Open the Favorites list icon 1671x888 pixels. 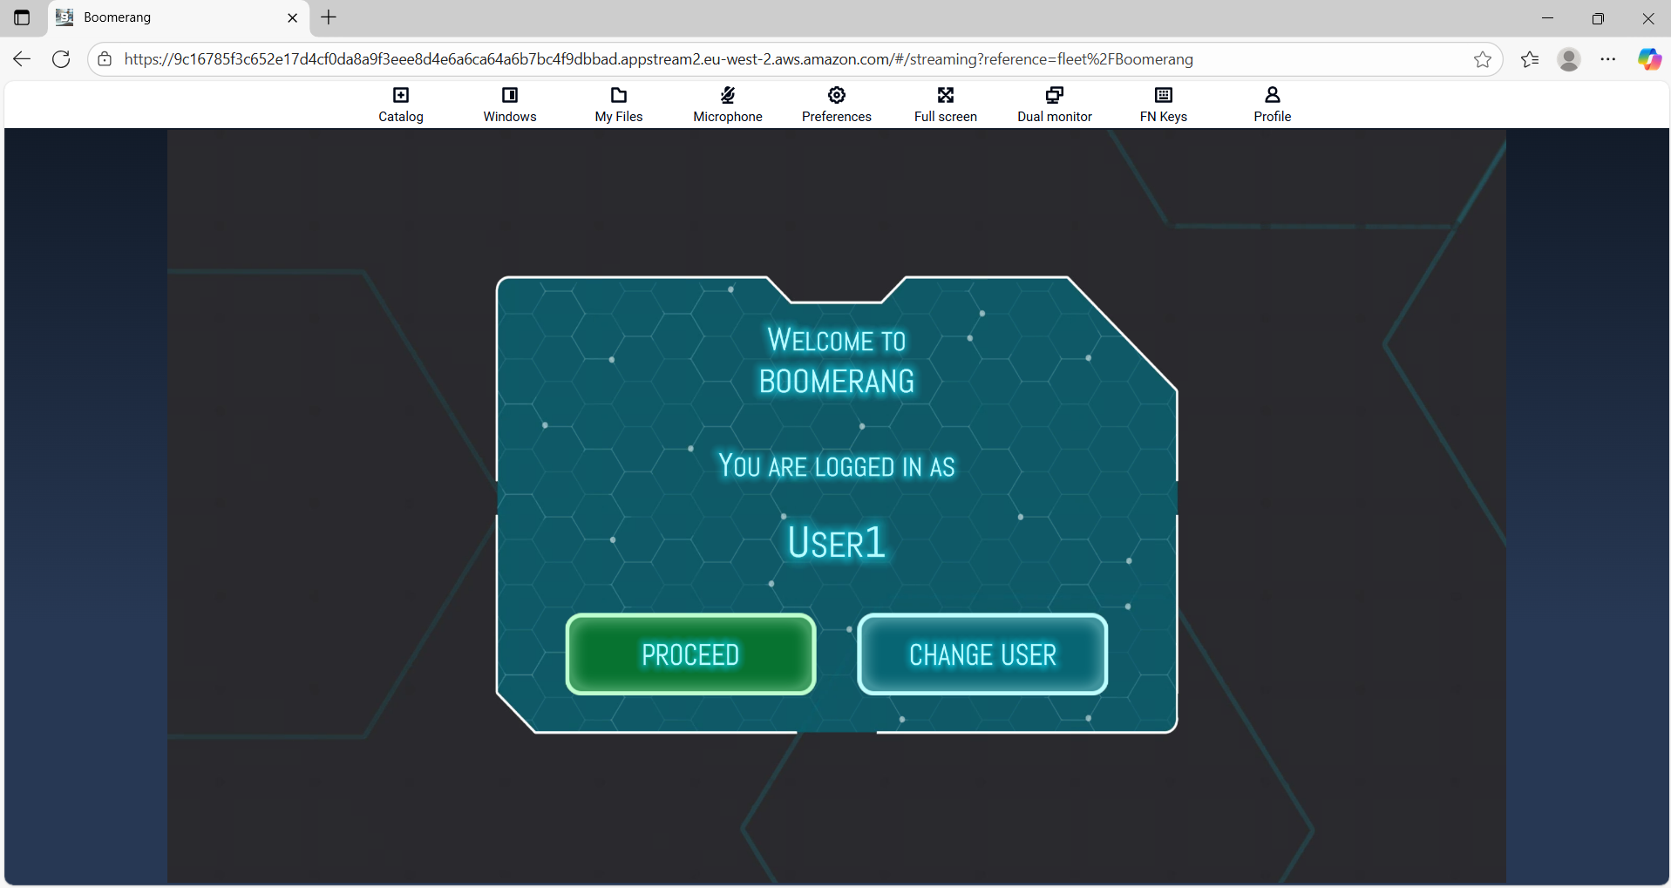click(1530, 59)
